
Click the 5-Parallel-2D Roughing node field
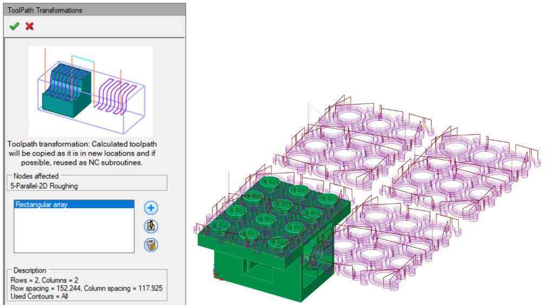(87, 186)
